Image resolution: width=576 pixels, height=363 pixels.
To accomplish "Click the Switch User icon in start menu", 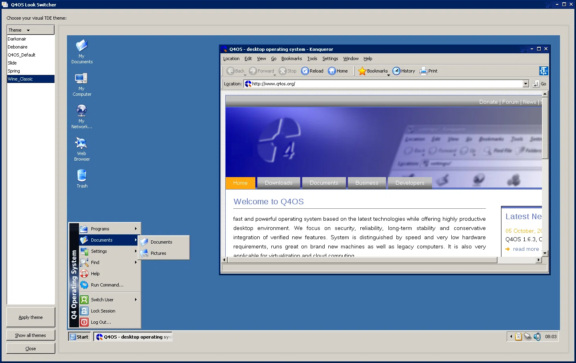I will [x=84, y=300].
